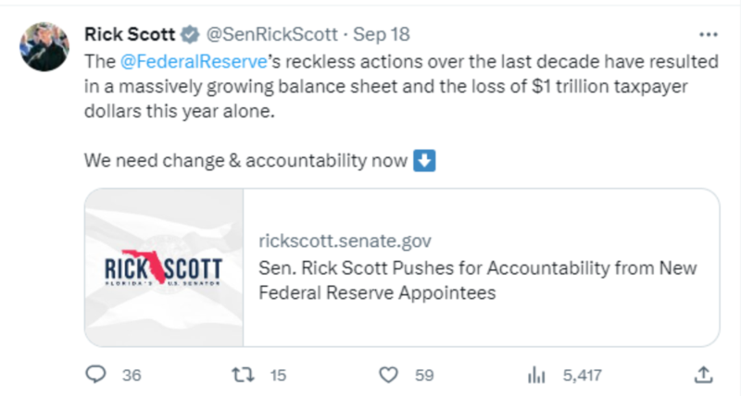This screenshot has height=396, width=741.
Task: Click the Rick Scott display name
Action: tap(130, 34)
